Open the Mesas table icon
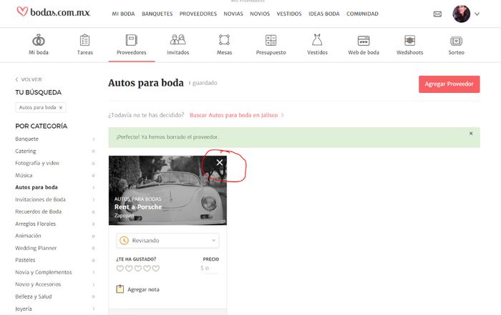 [x=224, y=40]
